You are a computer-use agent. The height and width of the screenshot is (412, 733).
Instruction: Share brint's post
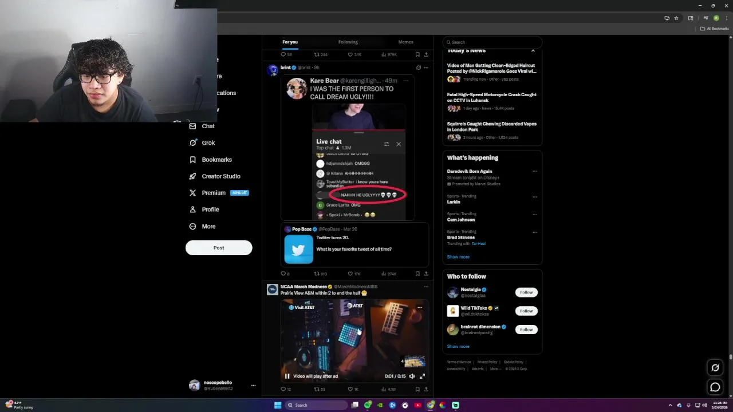point(425,274)
